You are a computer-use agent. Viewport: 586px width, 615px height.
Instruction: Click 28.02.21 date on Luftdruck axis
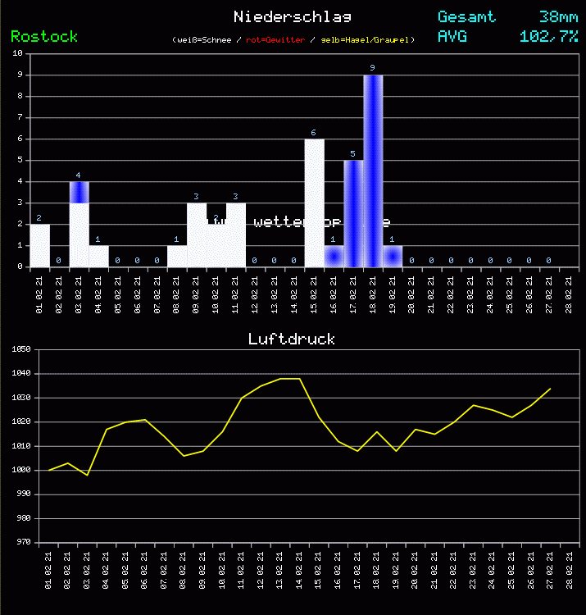(x=570, y=567)
